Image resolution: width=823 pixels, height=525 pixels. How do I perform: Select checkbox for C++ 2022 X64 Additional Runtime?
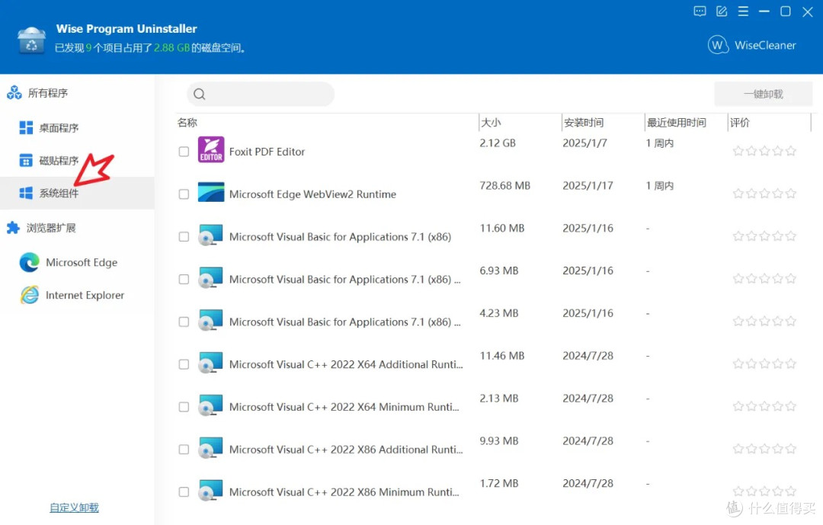click(184, 364)
